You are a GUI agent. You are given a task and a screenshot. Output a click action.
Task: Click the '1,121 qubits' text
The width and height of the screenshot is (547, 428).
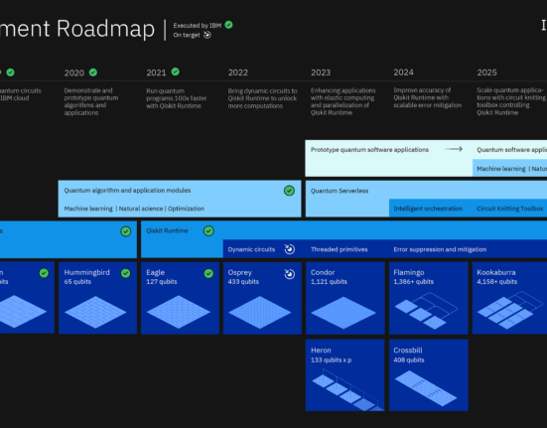click(x=329, y=281)
